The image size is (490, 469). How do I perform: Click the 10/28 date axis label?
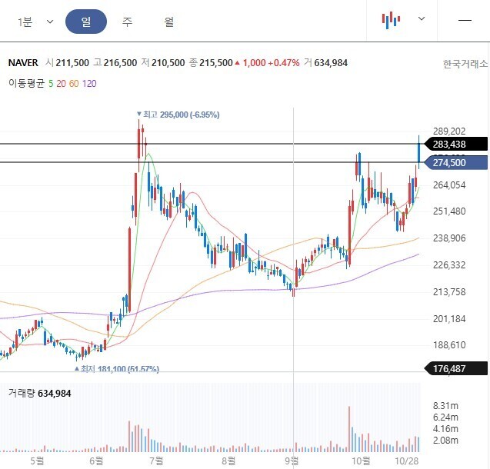click(x=407, y=461)
